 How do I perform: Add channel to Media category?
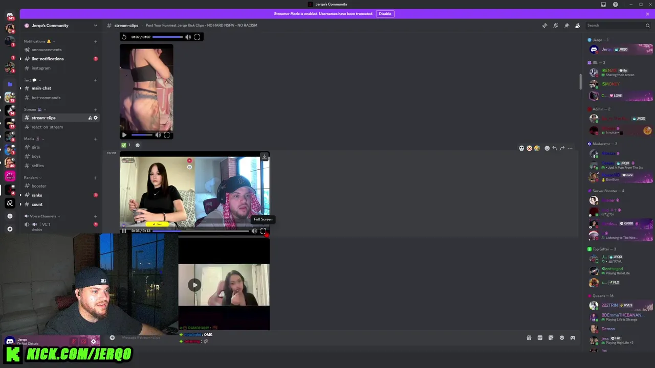pos(96,139)
